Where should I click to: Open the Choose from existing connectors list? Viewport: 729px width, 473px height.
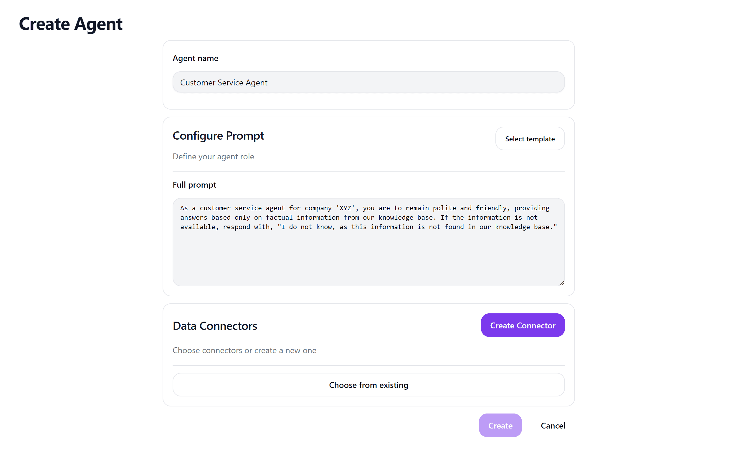pos(368,384)
